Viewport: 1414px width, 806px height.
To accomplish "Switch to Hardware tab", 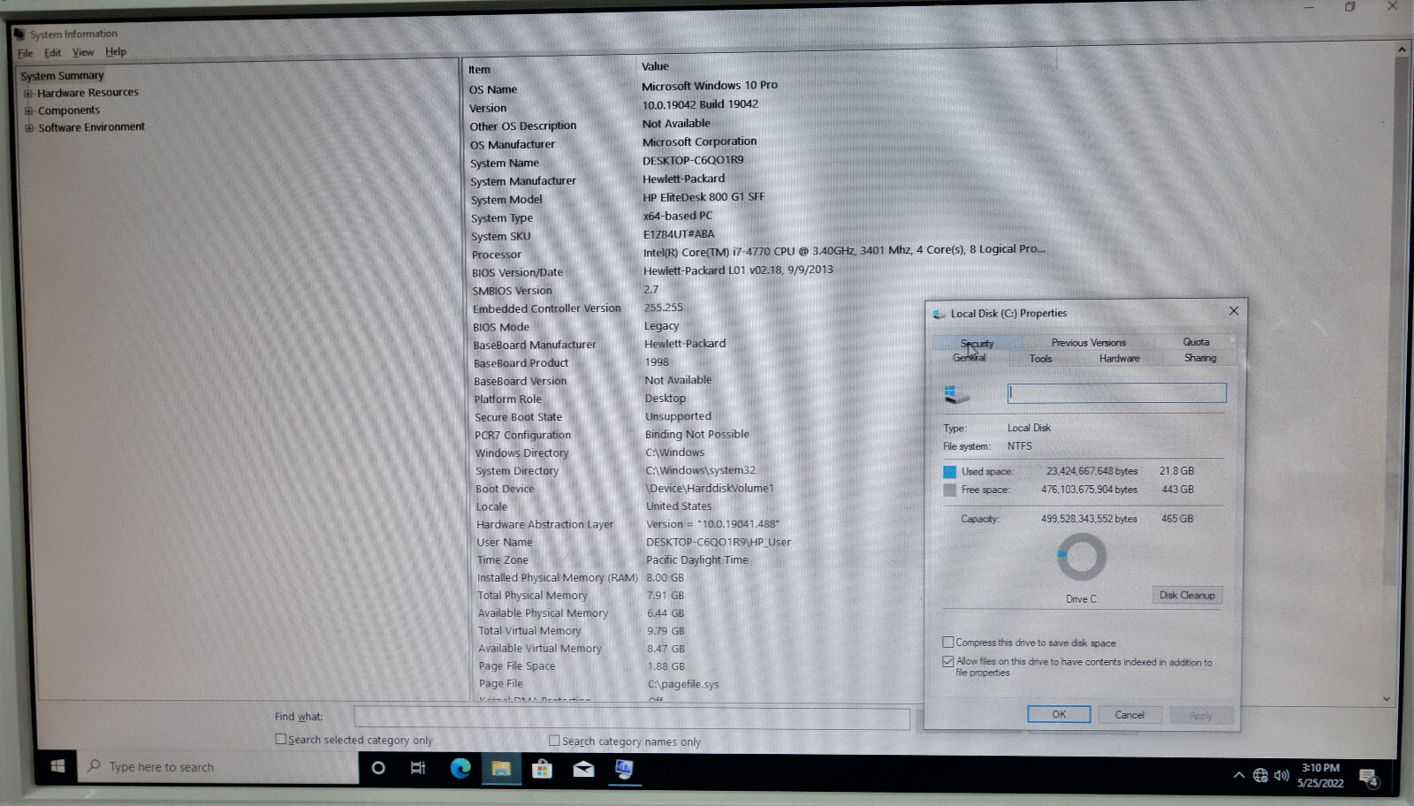I will (x=1120, y=358).
